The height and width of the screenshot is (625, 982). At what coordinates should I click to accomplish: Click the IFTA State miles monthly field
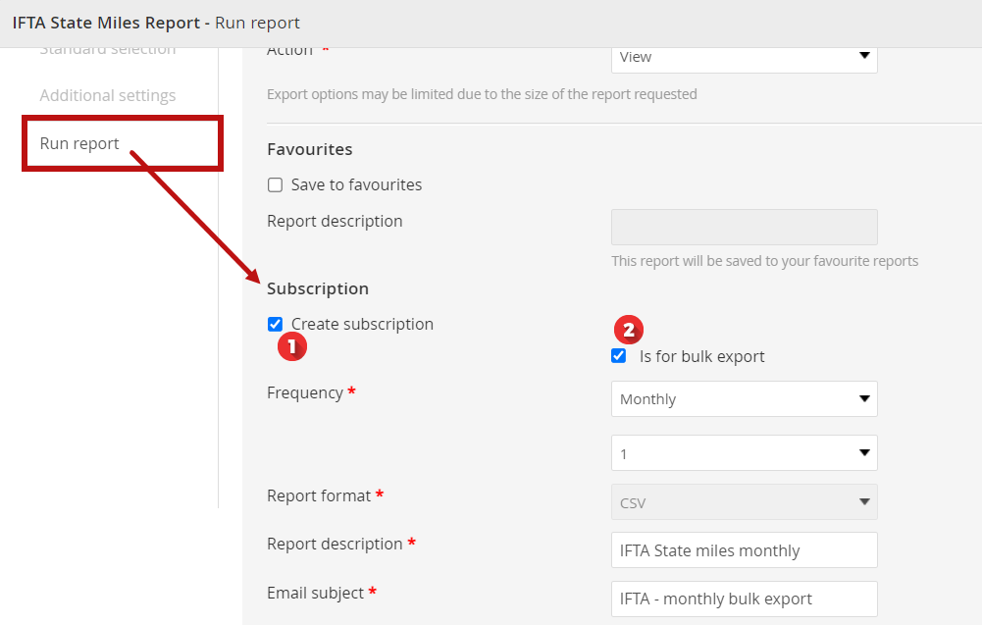tap(744, 549)
